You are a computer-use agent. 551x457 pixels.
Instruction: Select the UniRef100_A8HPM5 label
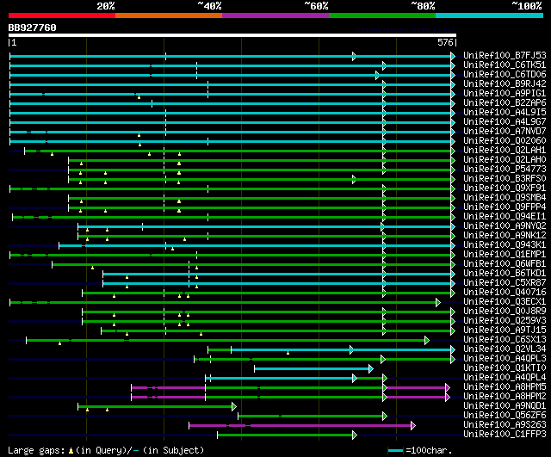[505, 387]
